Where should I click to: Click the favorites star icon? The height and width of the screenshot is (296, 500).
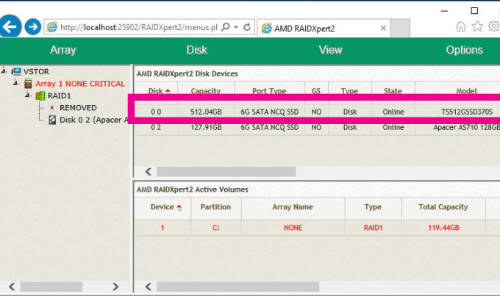477,27
